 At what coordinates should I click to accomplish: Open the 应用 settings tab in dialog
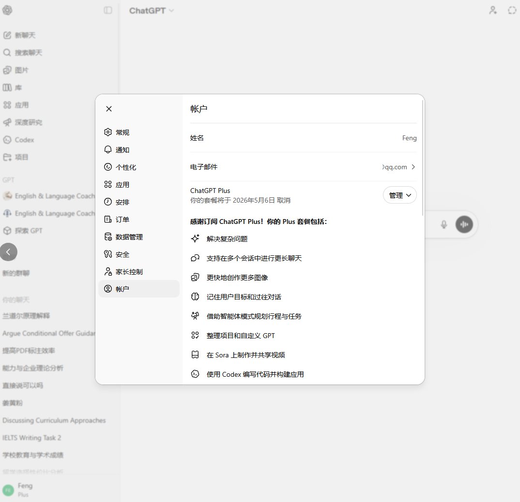(139, 185)
